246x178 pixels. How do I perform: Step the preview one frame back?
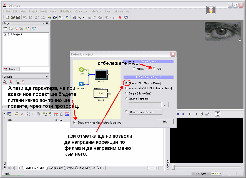(190, 114)
